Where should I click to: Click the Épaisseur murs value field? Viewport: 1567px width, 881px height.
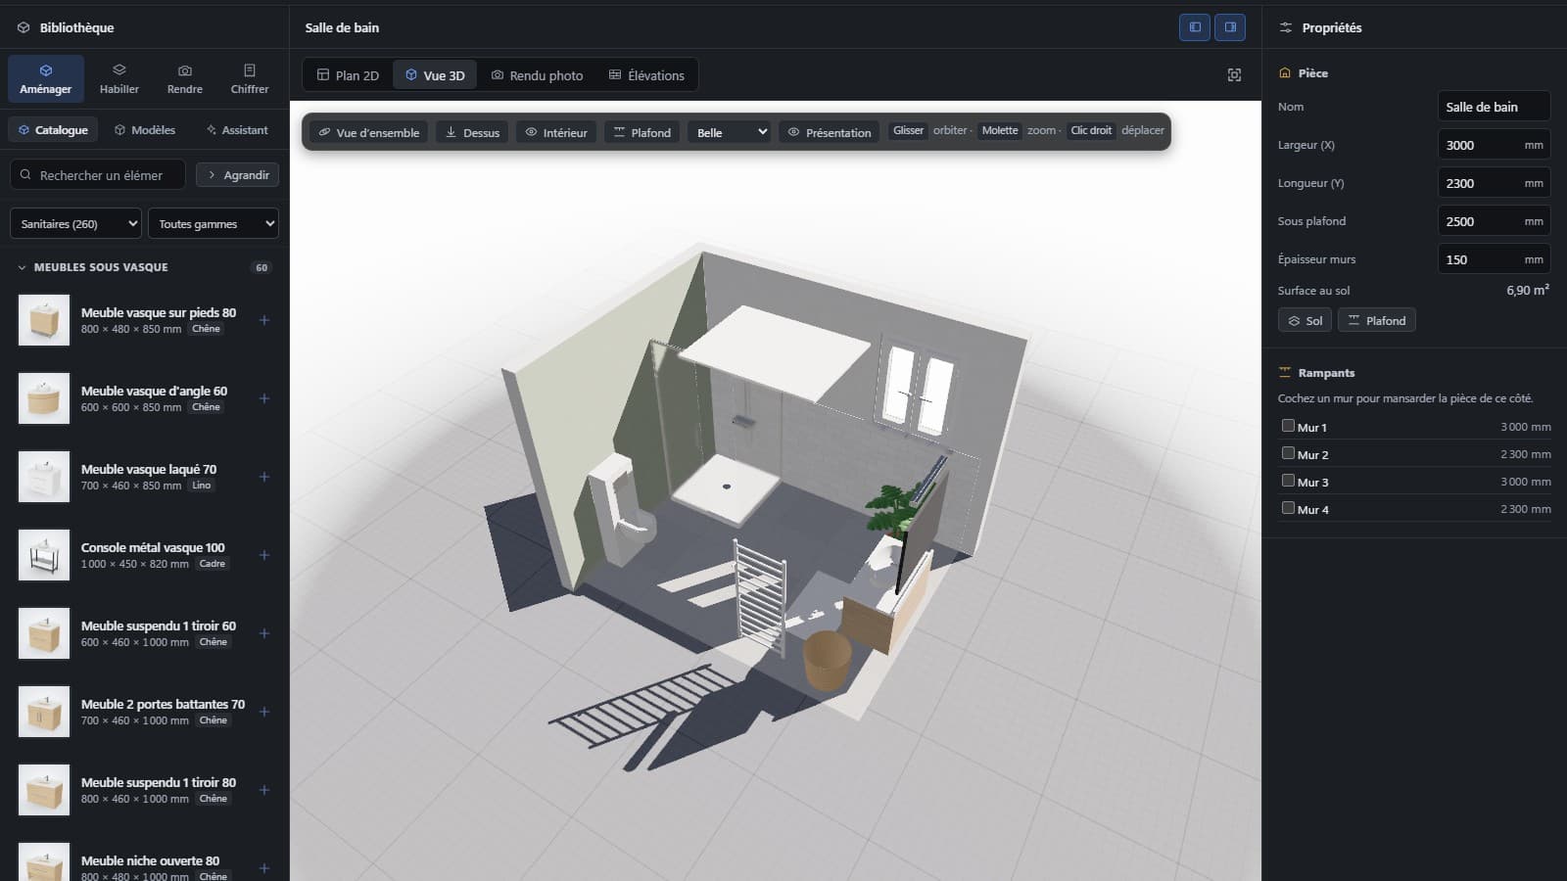pyautogui.click(x=1494, y=259)
